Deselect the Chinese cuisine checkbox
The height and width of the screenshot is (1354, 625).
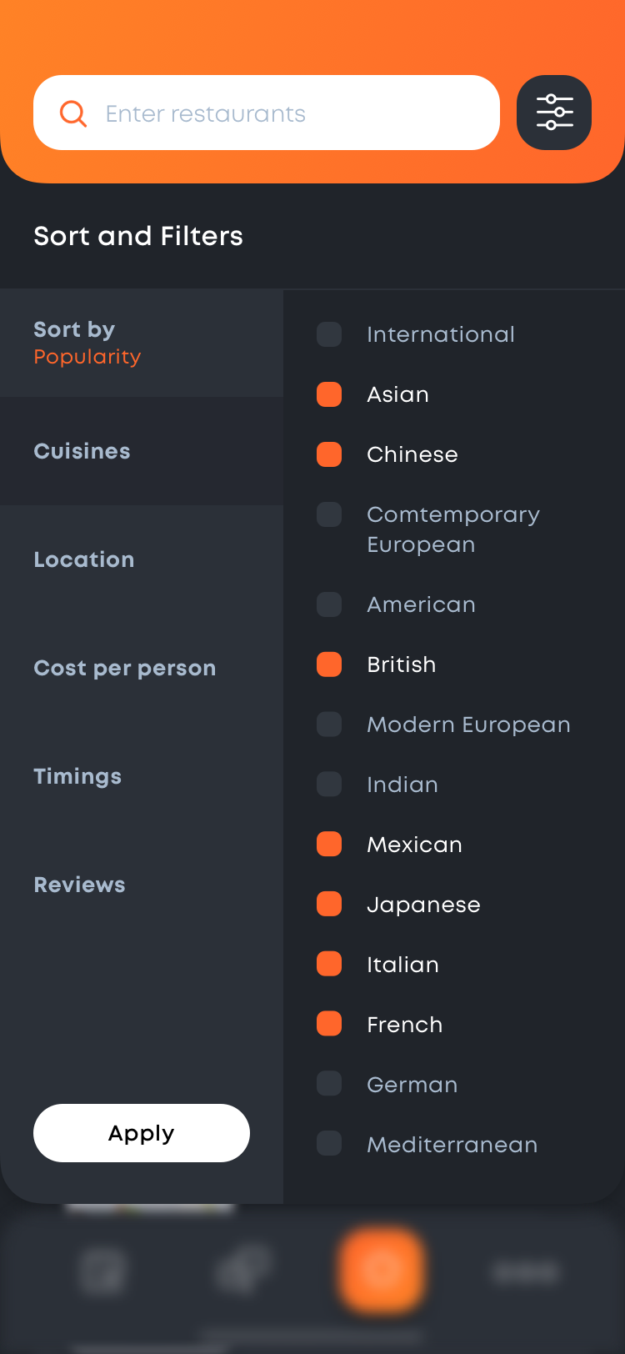pyautogui.click(x=329, y=454)
